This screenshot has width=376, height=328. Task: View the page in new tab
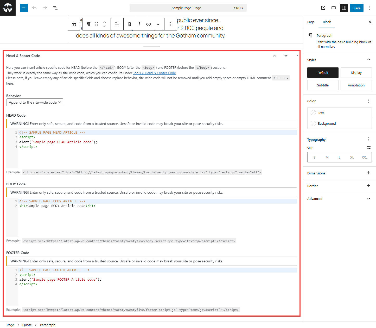[323, 8]
